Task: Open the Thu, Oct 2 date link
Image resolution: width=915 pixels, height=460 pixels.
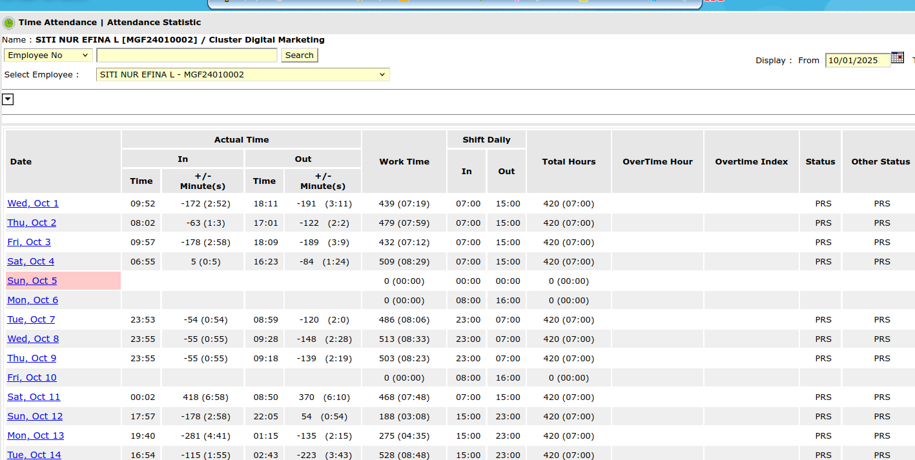Action: click(x=32, y=223)
